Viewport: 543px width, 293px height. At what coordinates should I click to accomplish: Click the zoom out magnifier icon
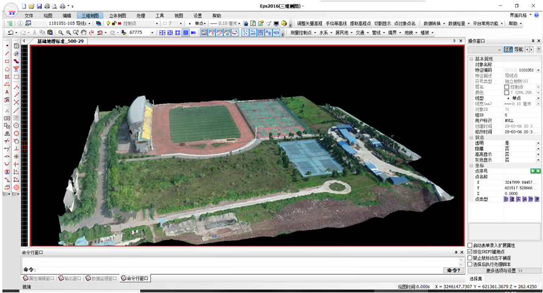point(61,33)
